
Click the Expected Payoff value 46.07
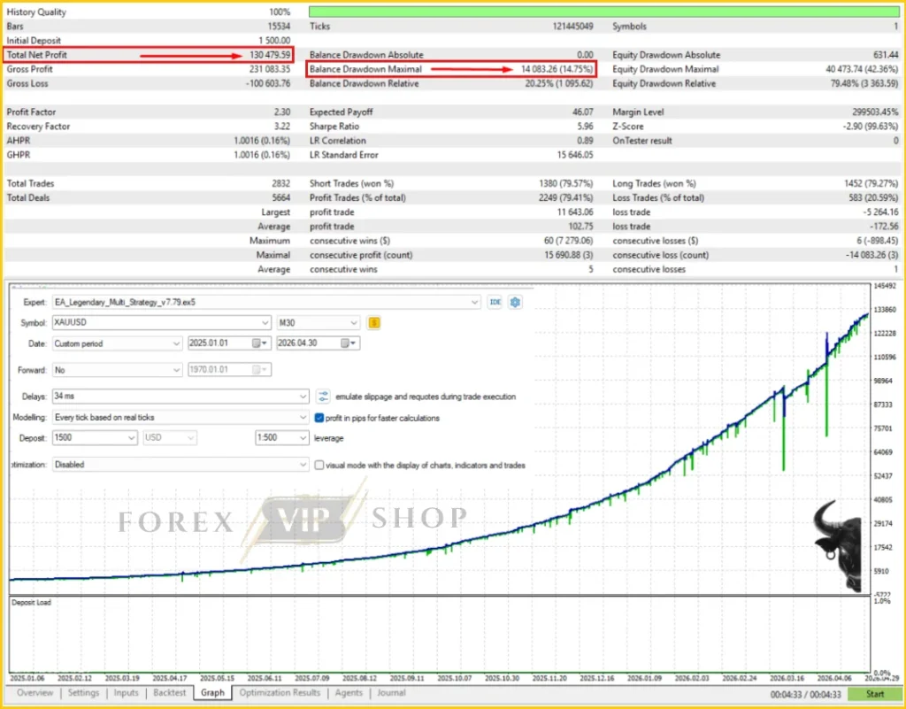pos(582,112)
